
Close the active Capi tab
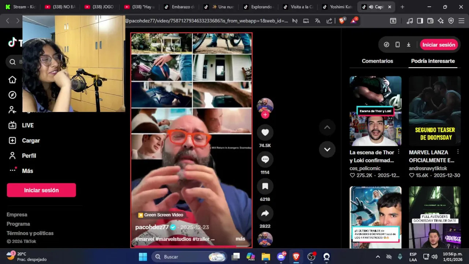[389, 7]
